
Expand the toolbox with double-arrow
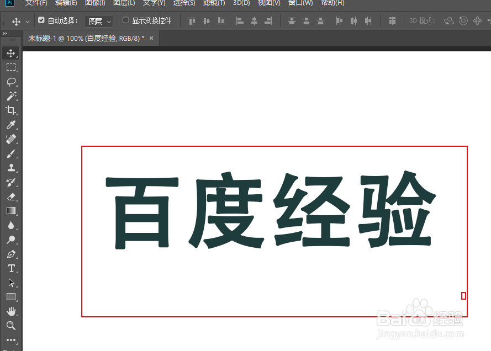[5, 33]
